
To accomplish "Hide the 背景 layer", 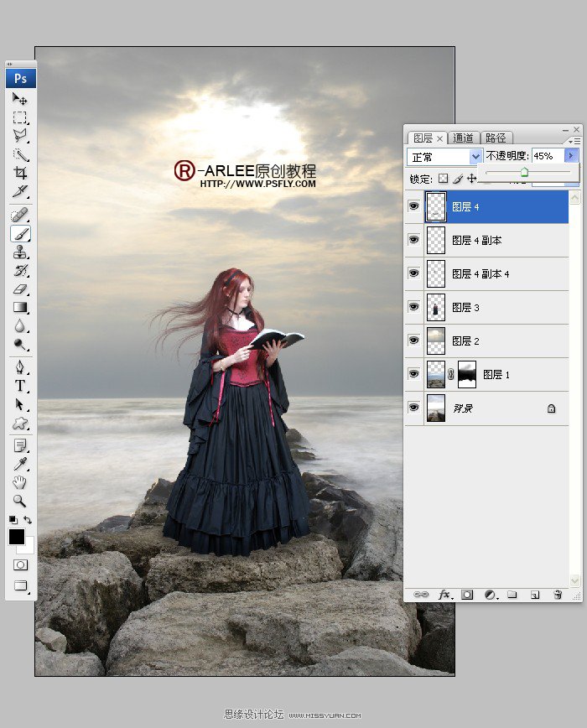I will (x=413, y=407).
